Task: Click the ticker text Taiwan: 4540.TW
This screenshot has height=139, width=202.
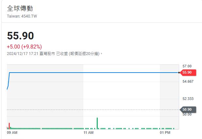Action: 22,16
